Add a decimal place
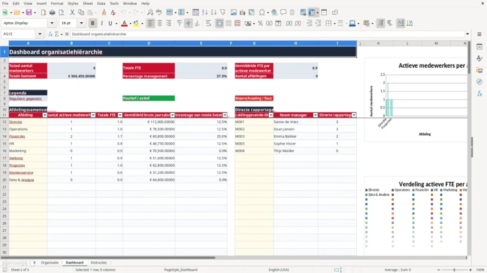The image size is (487, 273). click(289, 23)
